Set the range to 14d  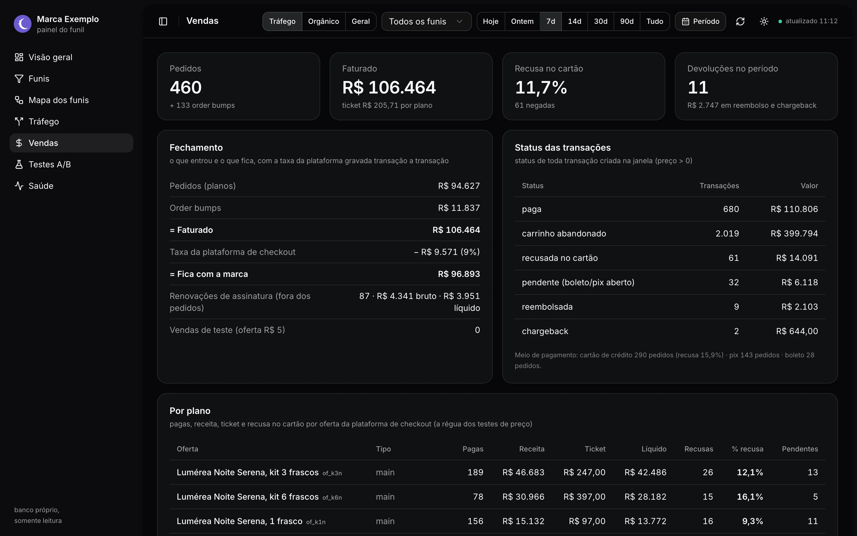(574, 21)
